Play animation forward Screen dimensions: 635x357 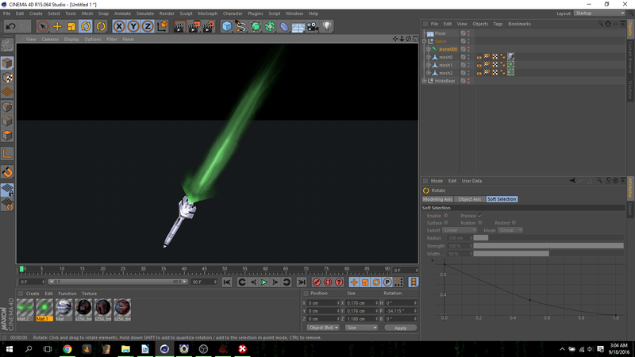264,282
